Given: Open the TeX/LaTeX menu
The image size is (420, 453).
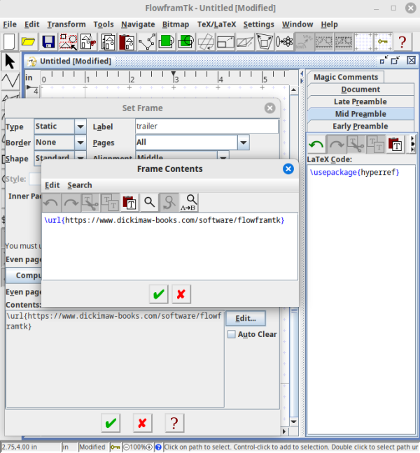Looking at the screenshot, I should click(217, 24).
